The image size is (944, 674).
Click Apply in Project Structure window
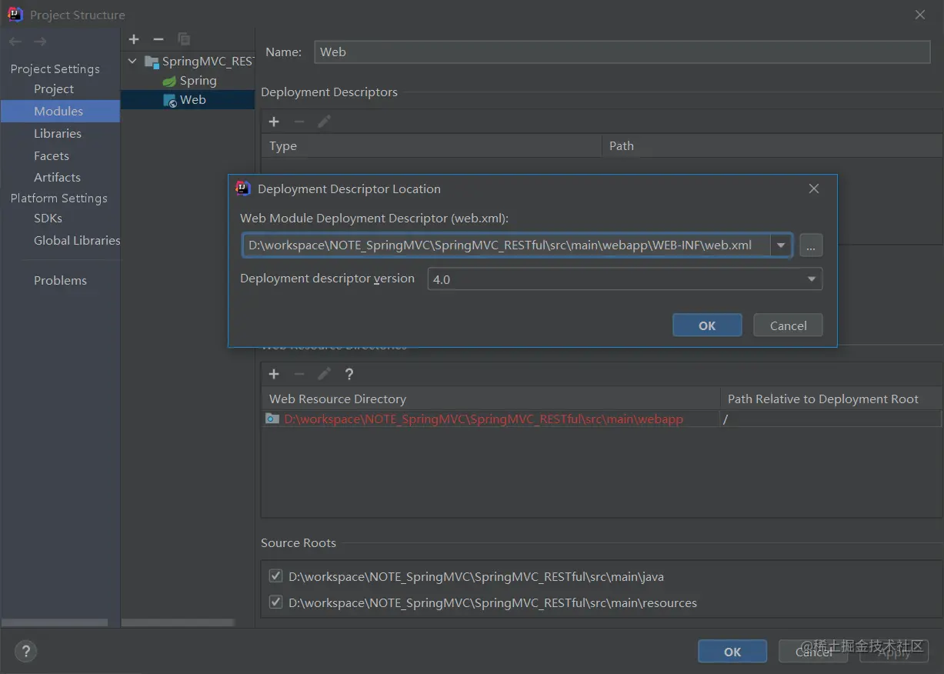[x=894, y=652]
